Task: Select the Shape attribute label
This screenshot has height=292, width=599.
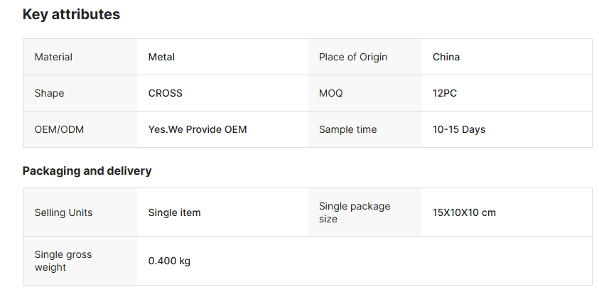Action: click(x=49, y=93)
